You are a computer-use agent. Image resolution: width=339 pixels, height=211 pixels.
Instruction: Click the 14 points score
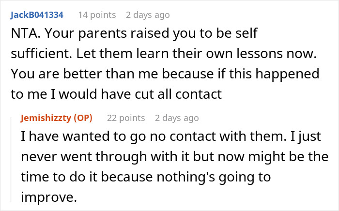tap(97, 15)
